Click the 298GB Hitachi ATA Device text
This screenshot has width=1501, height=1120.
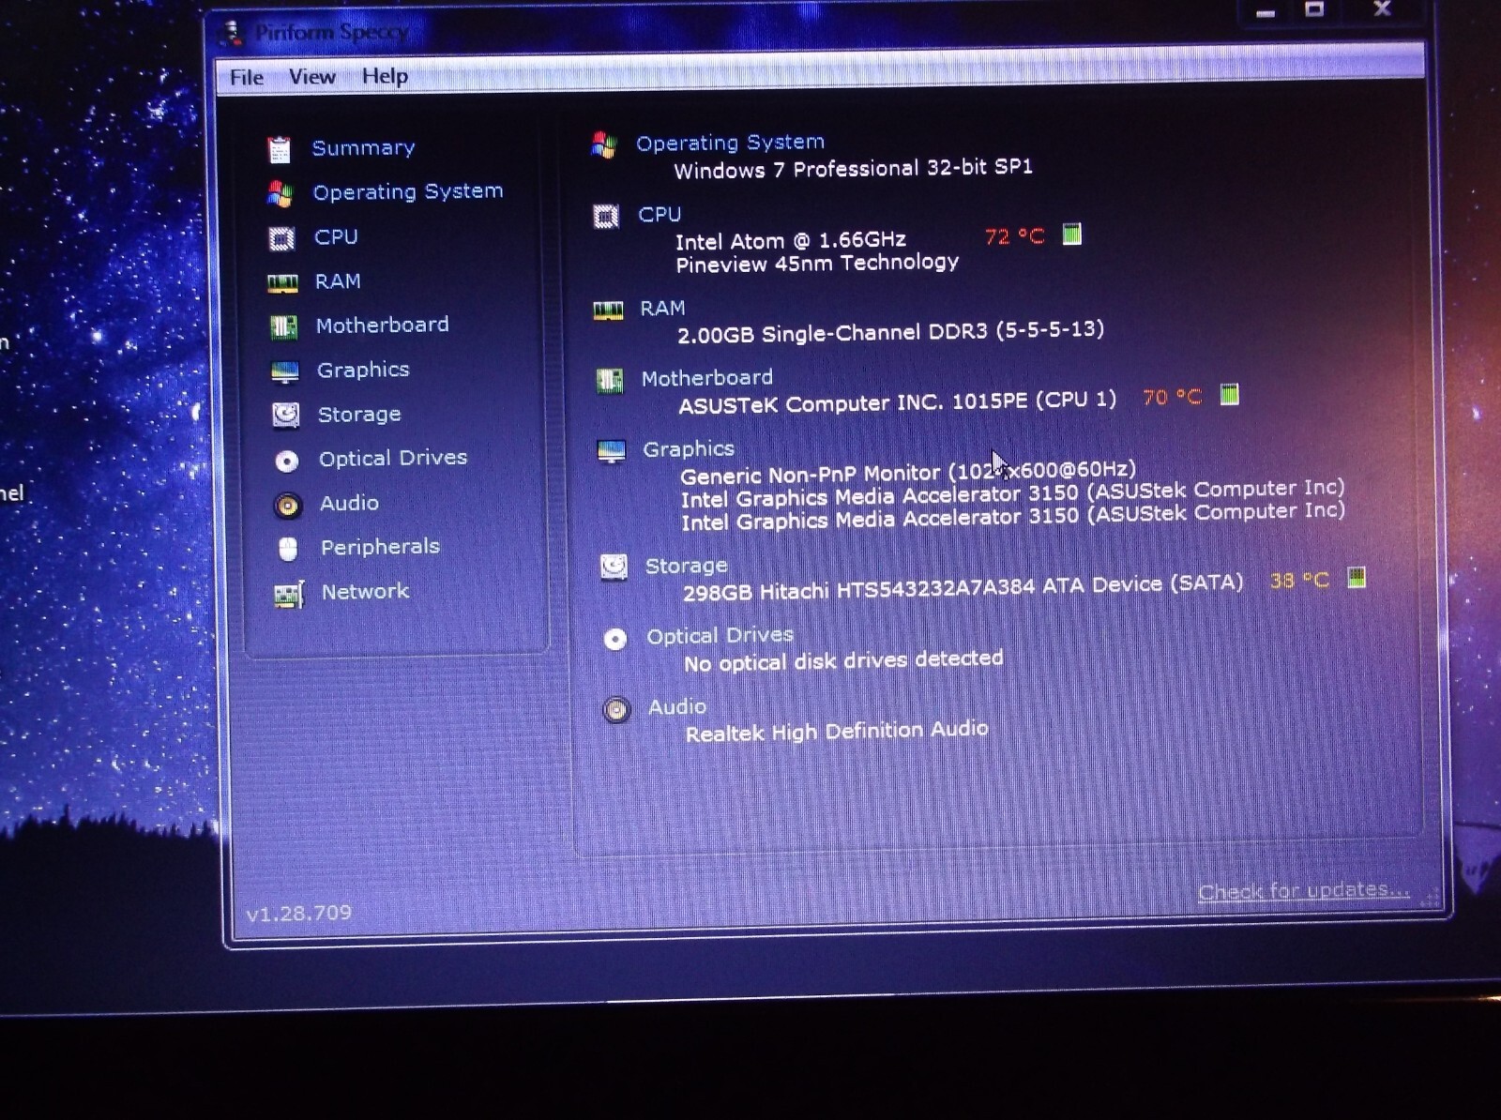[963, 587]
